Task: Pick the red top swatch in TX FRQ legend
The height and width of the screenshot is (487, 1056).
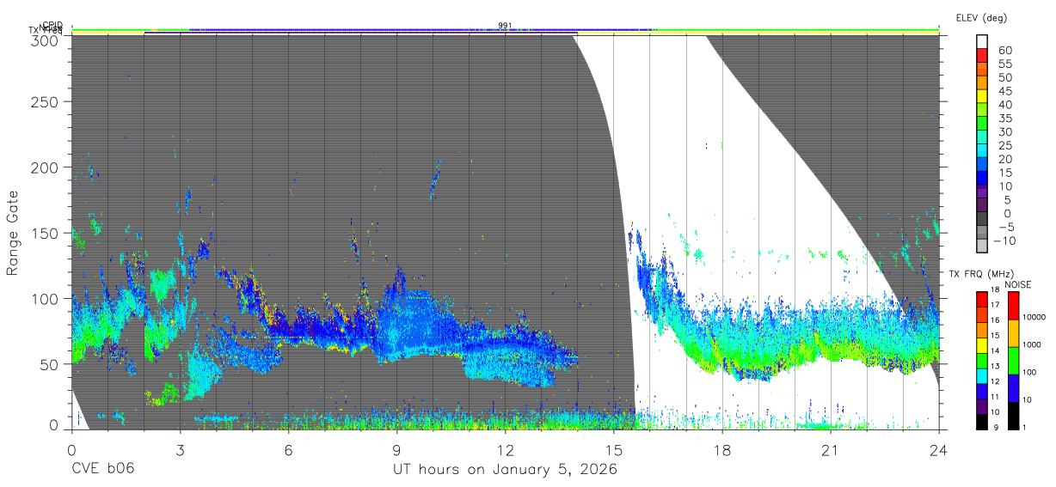Action: coord(981,299)
